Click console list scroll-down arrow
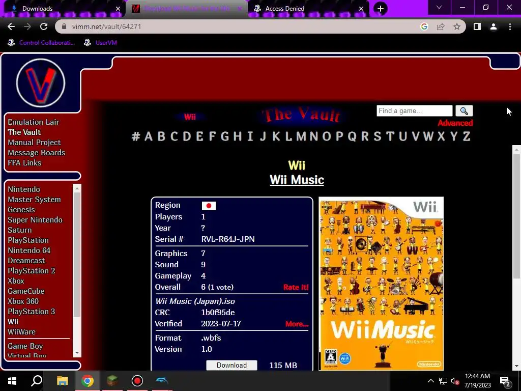The width and height of the screenshot is (521, 391). (77, 353)
